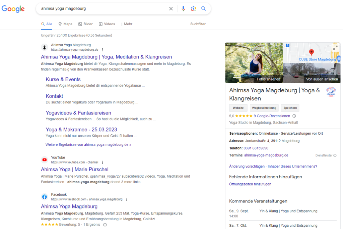Click the YouTube result favicon
This screenshot has width=343, height=229.
[45, 160]
